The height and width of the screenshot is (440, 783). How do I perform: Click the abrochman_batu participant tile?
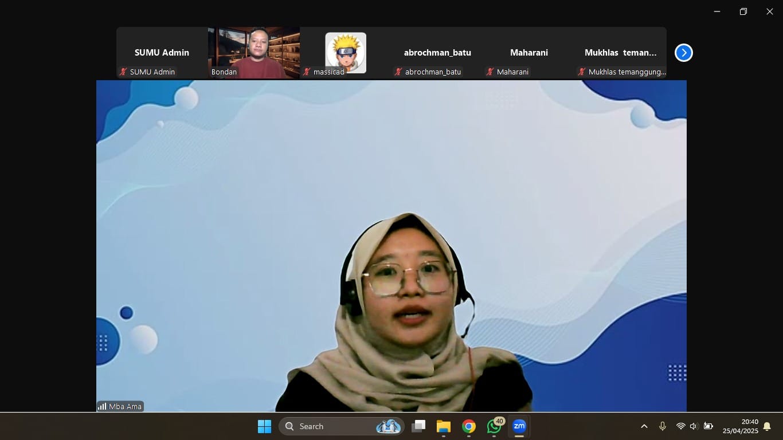437,53
